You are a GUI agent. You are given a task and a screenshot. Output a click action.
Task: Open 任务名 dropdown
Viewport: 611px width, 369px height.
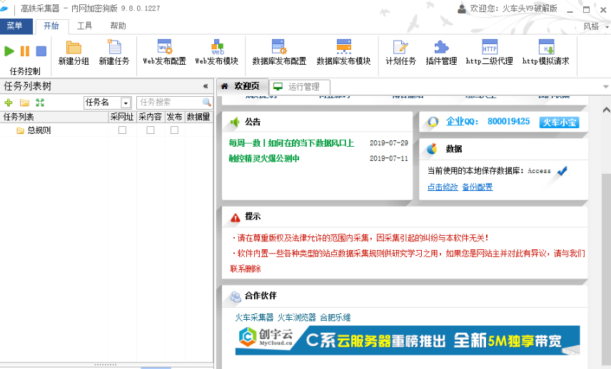pos(126,103)
